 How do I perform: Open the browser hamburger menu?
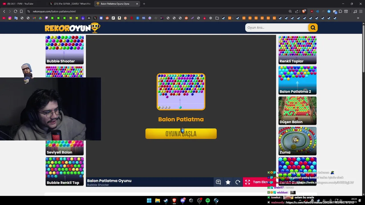coord(361,11)
